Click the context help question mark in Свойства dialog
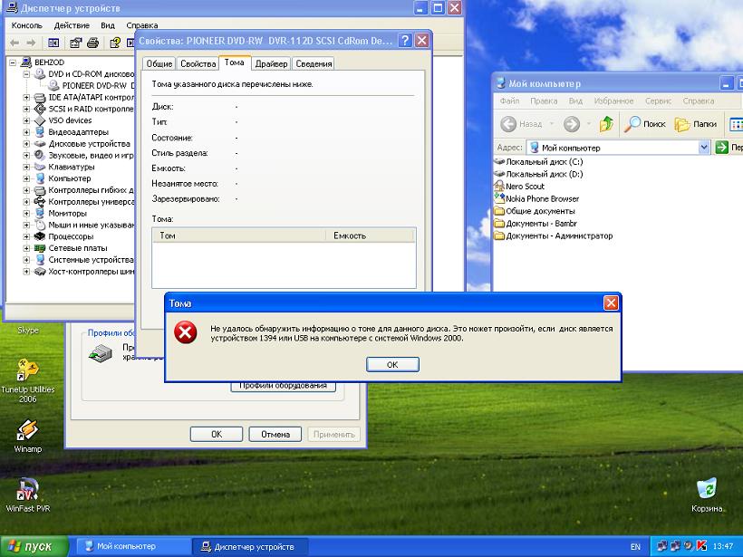This screenshot has height=557, width=743. click(405, 41)
